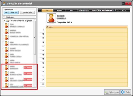The height and width of the screenshot is (96, 133).
Task: Collapse the Sin tipo comercial asignado group
Action: 4,21
